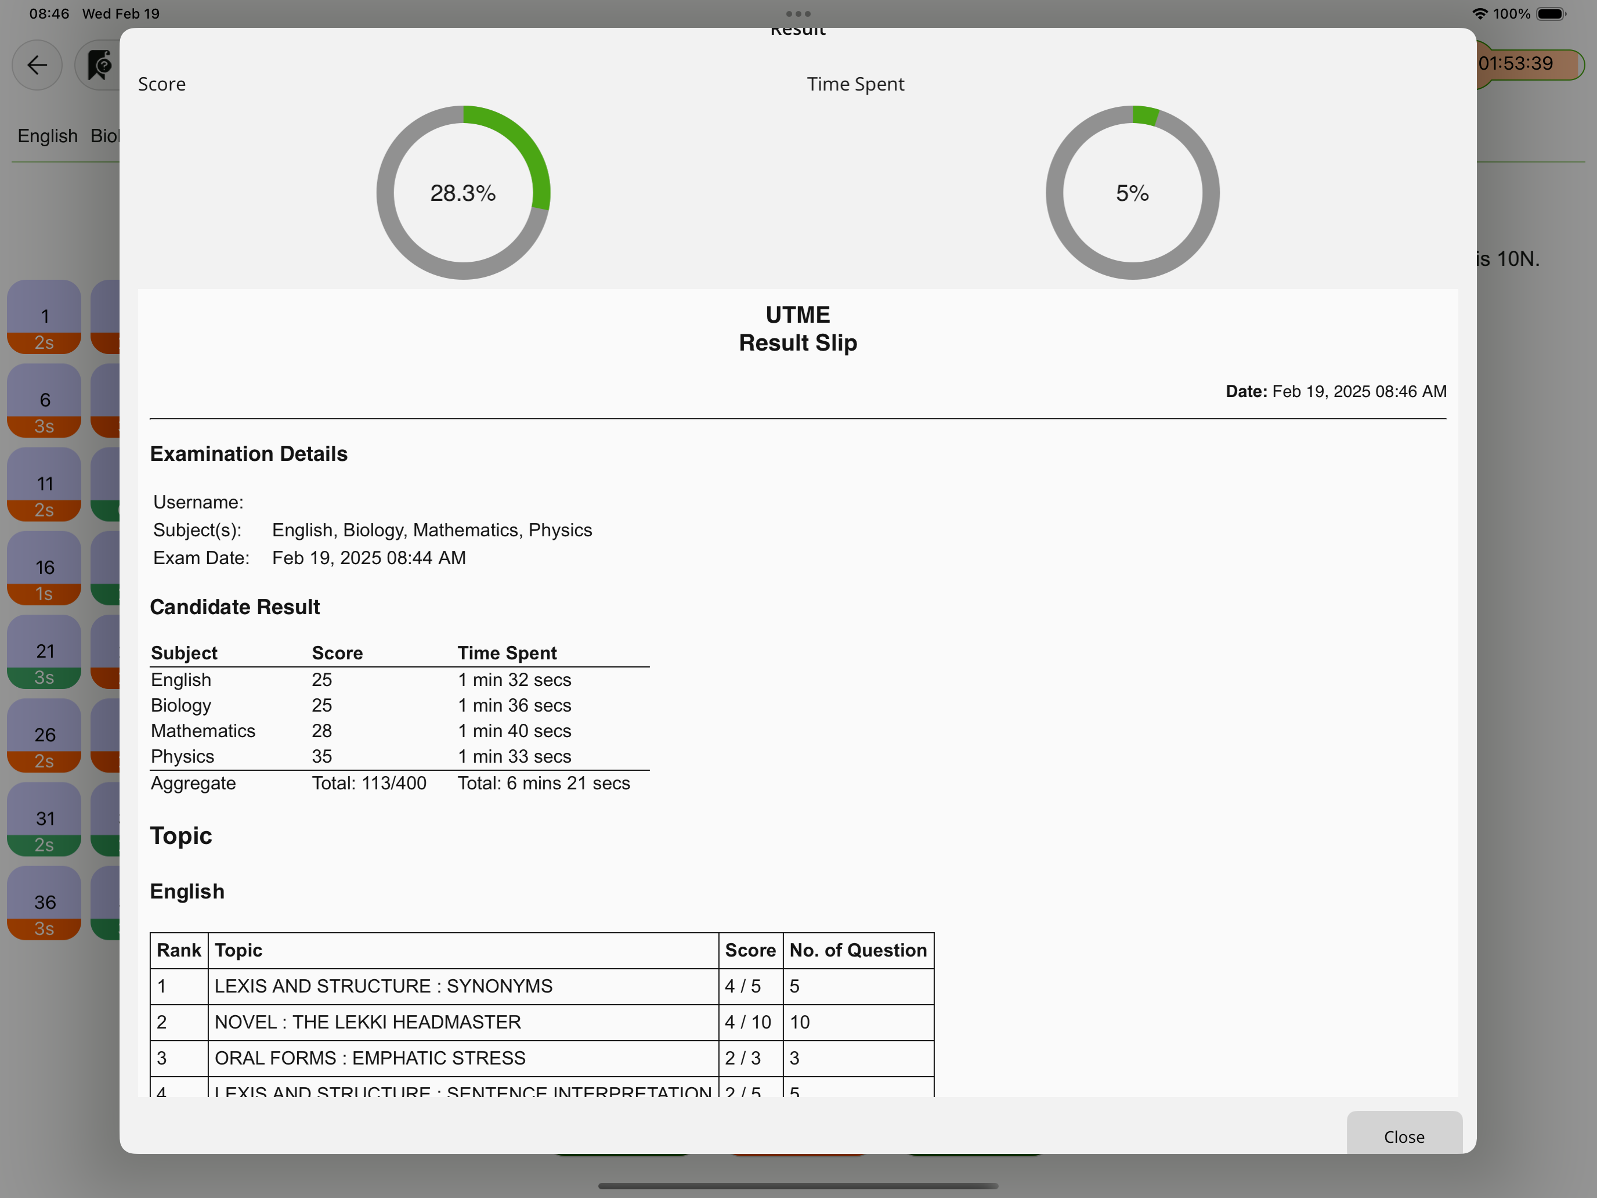Close the result dialog
The height and width of the screenshot is (1198, 1597).
click(x=1404, y=1136)
